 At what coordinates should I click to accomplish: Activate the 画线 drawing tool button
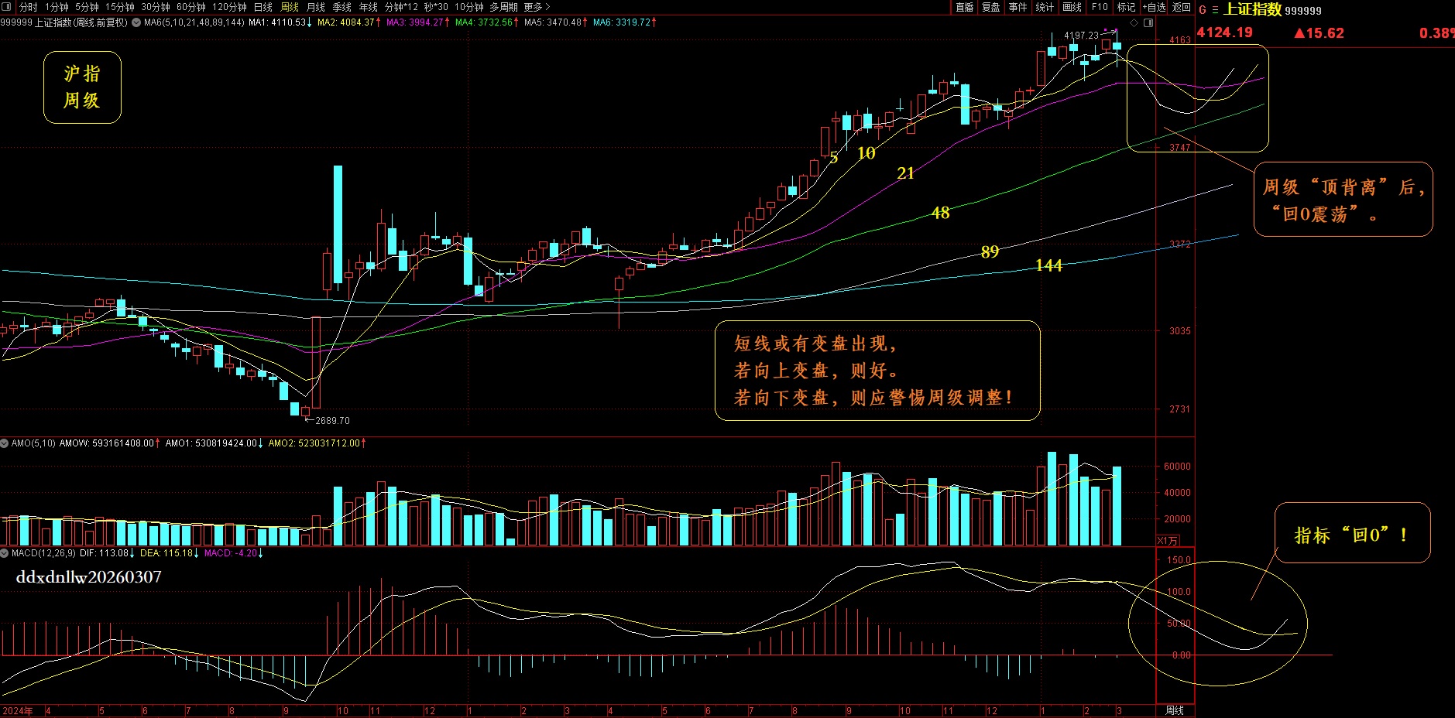[1072, 7]
